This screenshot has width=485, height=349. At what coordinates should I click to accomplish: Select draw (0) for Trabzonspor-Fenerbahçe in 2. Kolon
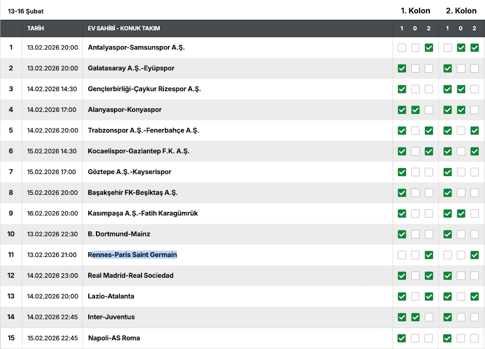click(x=461, y=130)
